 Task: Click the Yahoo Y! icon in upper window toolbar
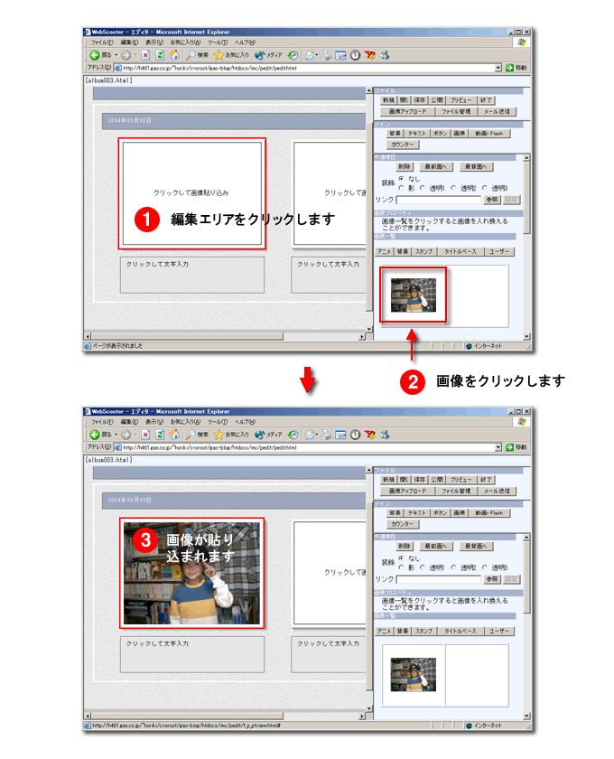(370, 55)
